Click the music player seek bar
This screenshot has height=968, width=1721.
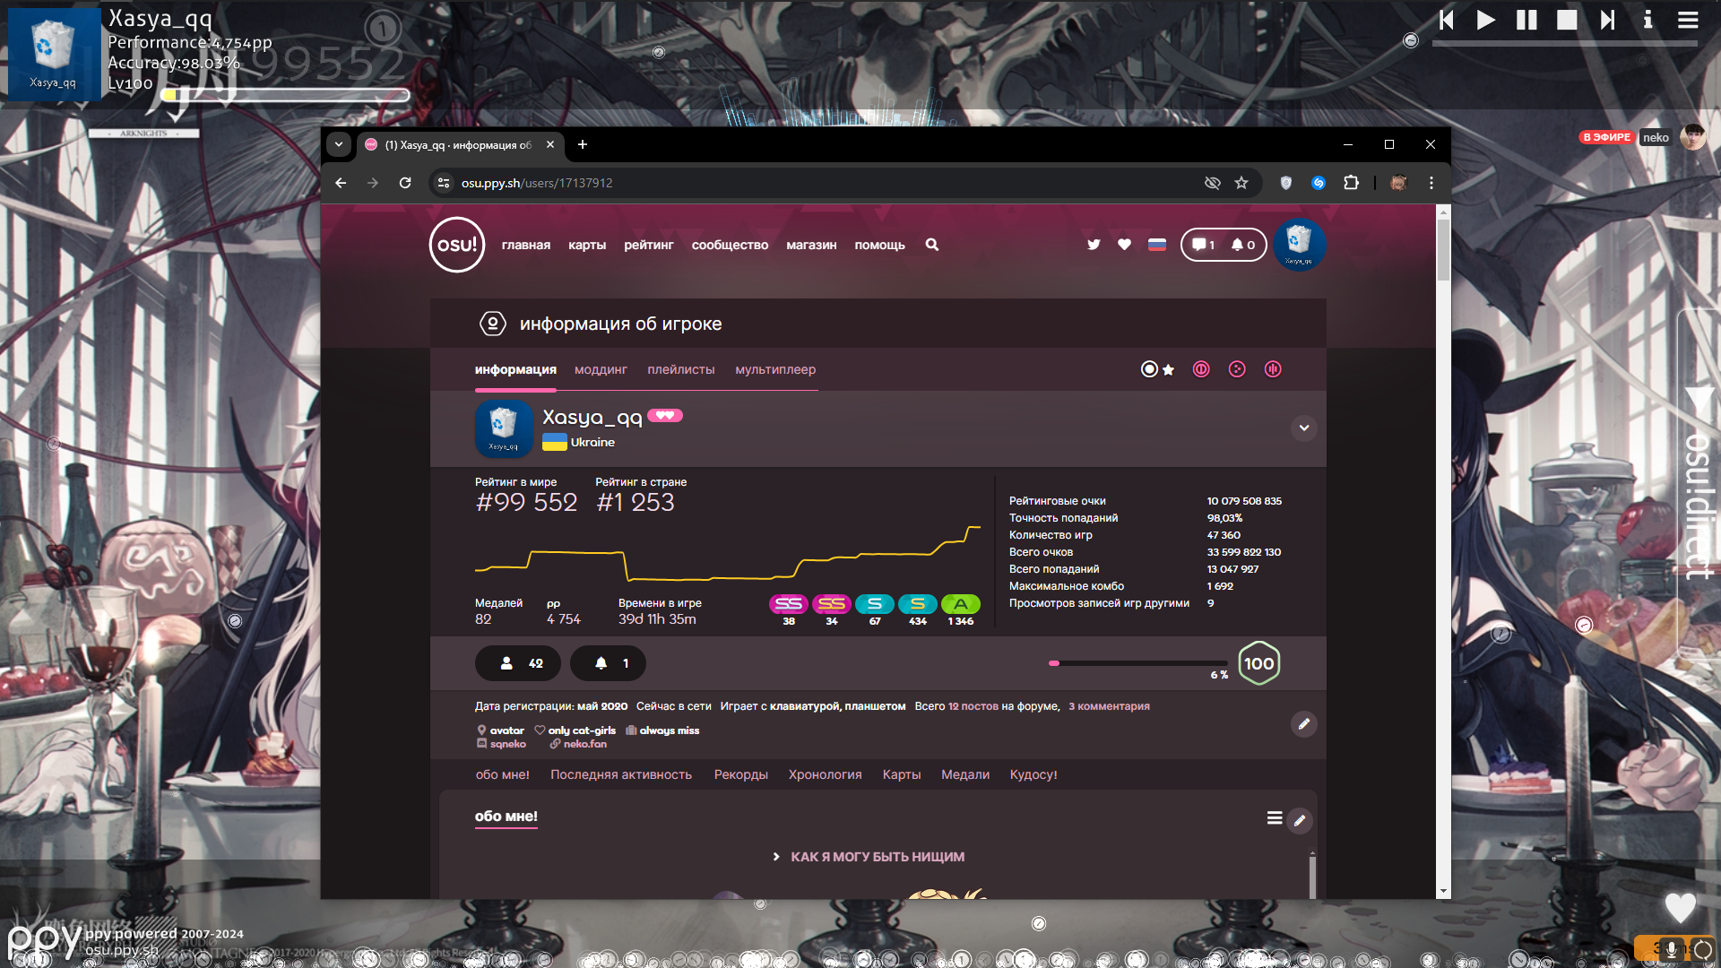1564,43
